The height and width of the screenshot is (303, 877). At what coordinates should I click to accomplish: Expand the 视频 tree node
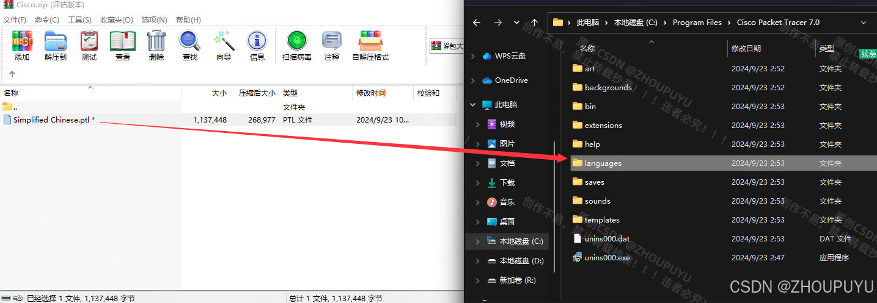click(x=479, y=124)
